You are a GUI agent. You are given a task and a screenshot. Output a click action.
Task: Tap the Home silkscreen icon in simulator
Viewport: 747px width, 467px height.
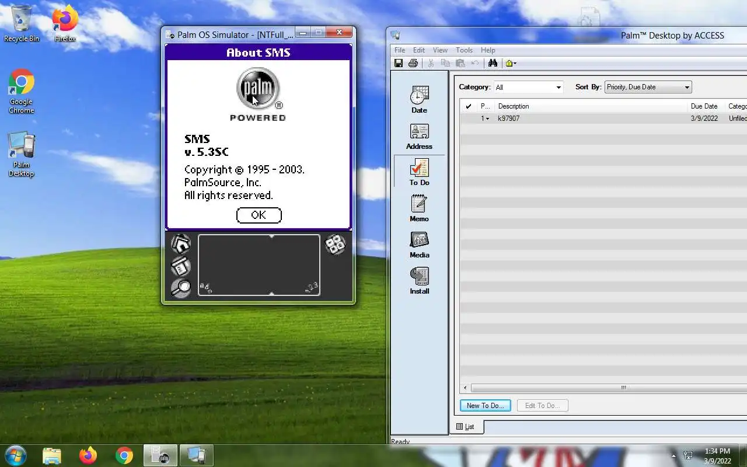point(181,243)
